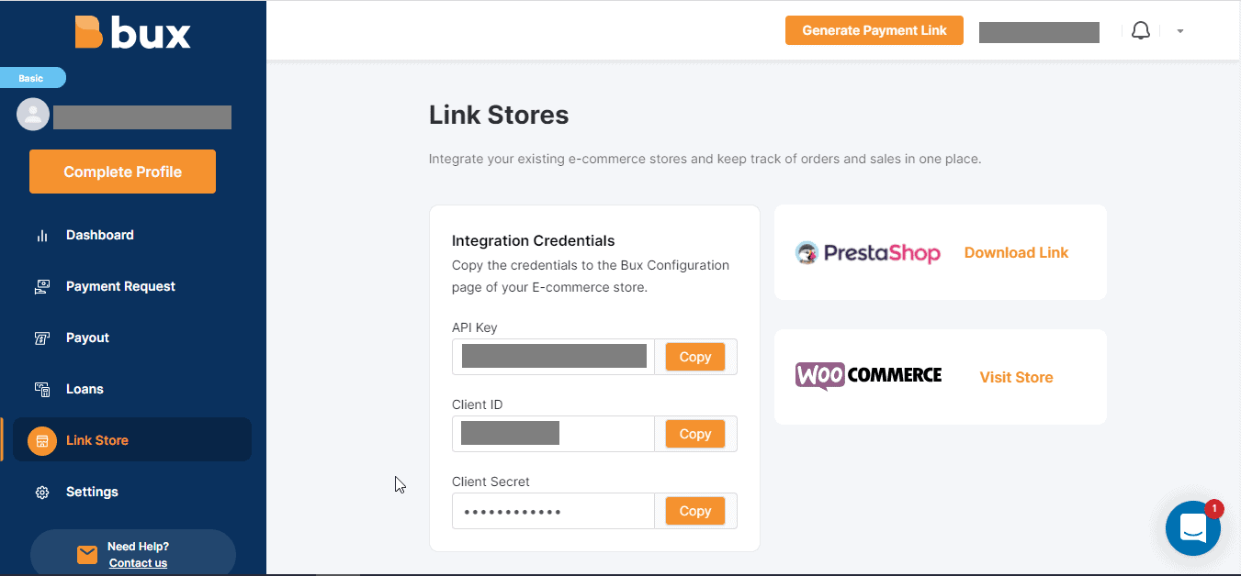Image resolution: width=1241 pixels, height=576 pixels.
Task: Click the Payment Request sidebar icon
Action: point(42,287)
